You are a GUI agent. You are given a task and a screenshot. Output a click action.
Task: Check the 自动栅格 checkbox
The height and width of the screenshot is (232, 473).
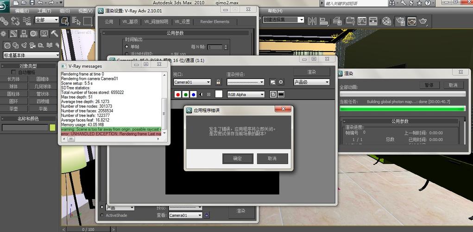pos(13,72)
